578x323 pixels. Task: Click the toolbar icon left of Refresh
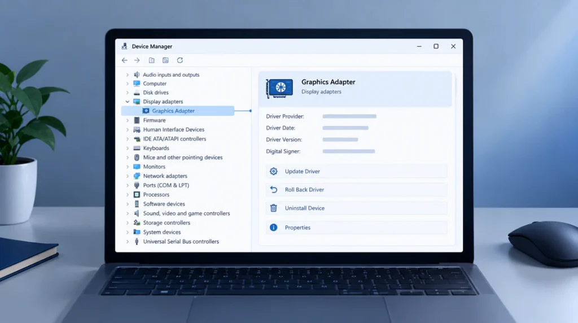[165, 60]
